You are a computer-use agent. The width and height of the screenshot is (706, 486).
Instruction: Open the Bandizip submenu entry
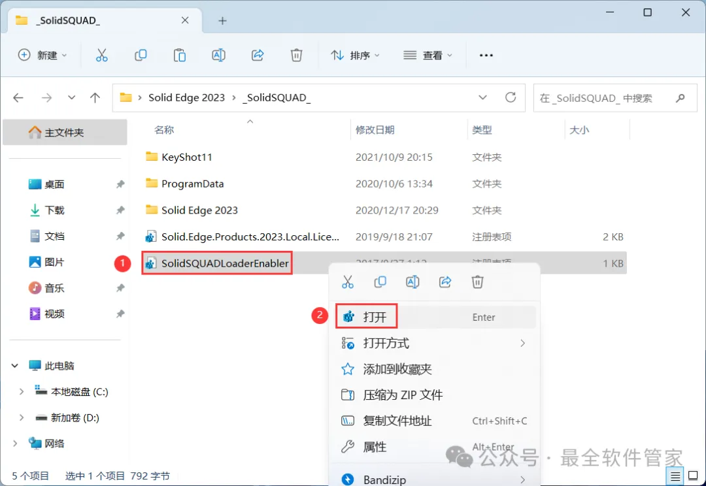pos(436,479)
